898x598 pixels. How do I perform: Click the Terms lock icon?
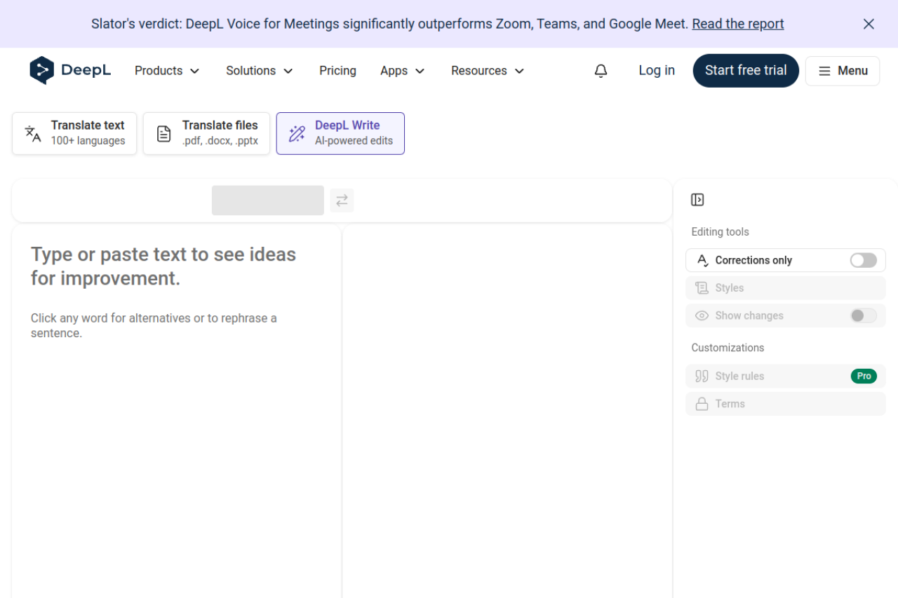pyautogui.click(x=702, y=404)
